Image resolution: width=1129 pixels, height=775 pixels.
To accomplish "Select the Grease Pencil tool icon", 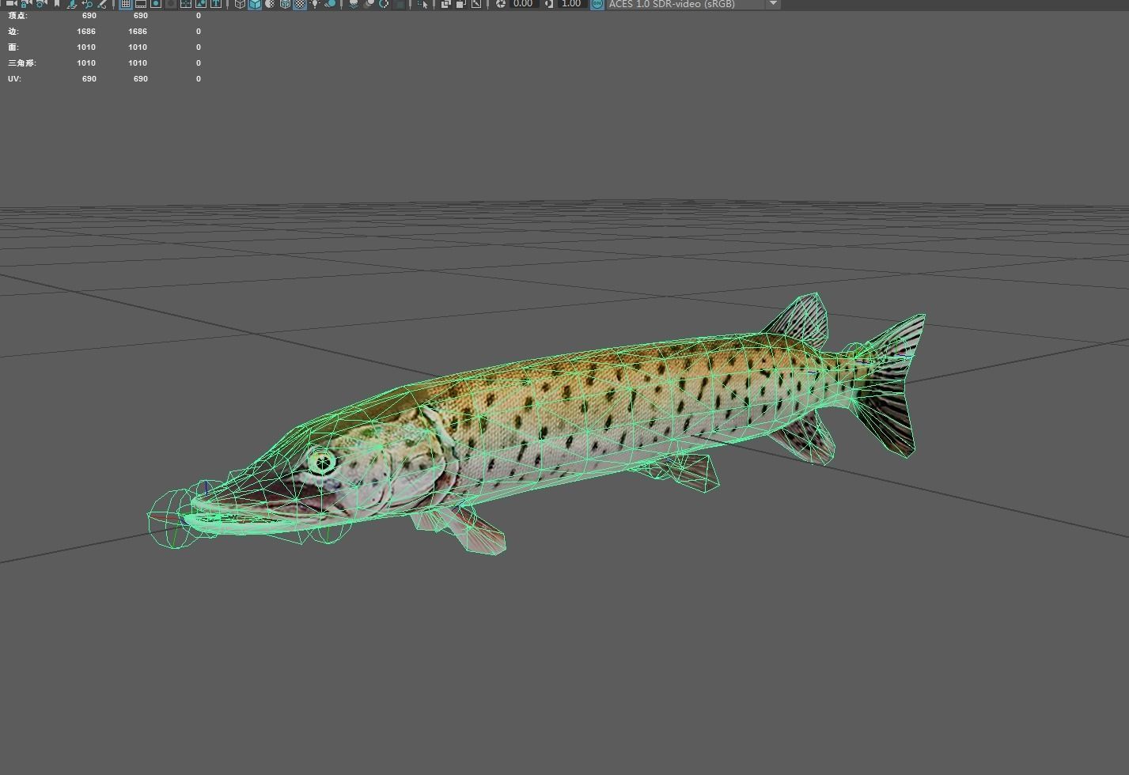I will tap(102, 4).
